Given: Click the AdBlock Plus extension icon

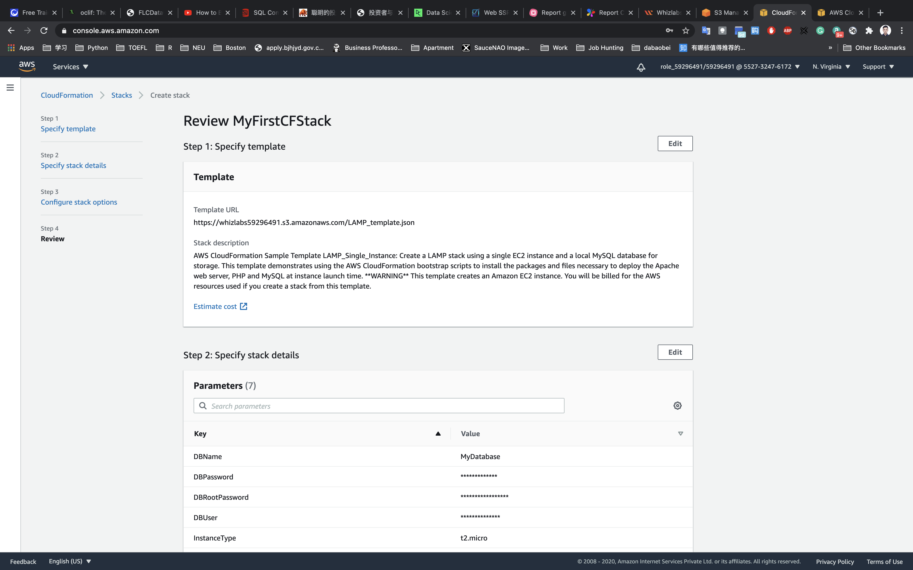Looking at the screenshot, I should coord(787,31).
